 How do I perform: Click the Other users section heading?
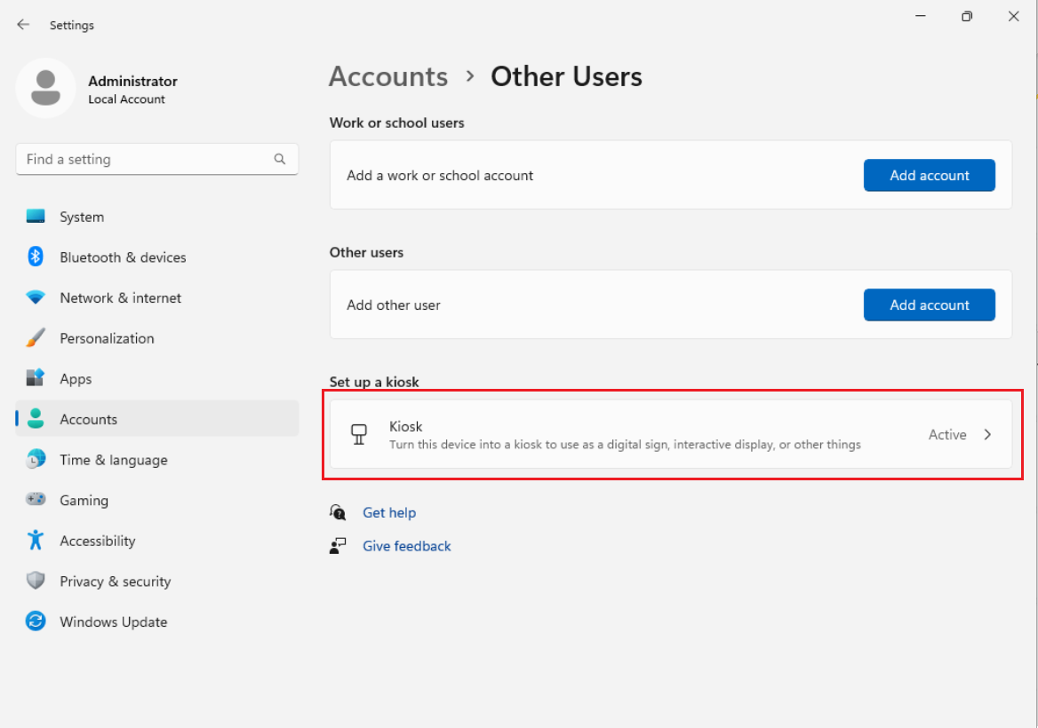tap(366, 253)
